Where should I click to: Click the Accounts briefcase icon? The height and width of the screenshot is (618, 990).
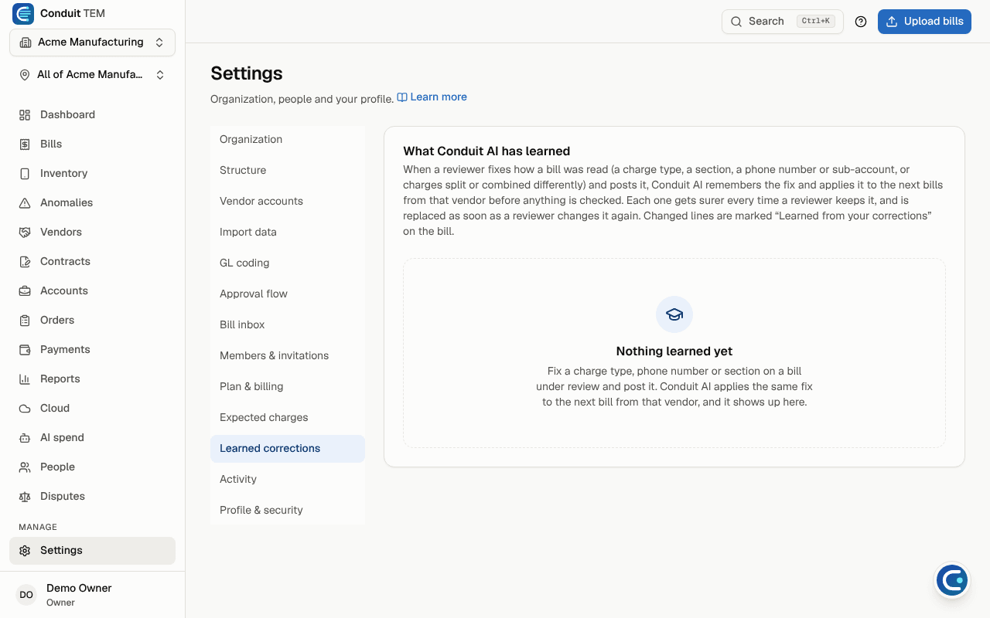(x=25, y=290)
